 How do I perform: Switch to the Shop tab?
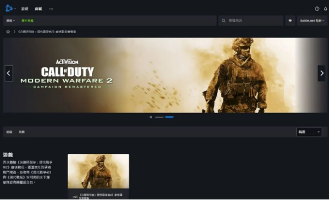point(39,9)
